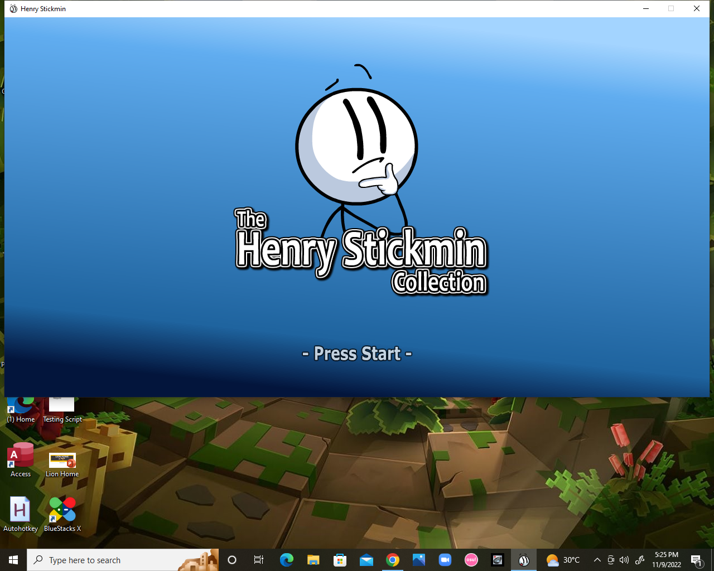Open the Henry Stickmin window icon menu
714x571 pixels.
click(13, 9)
